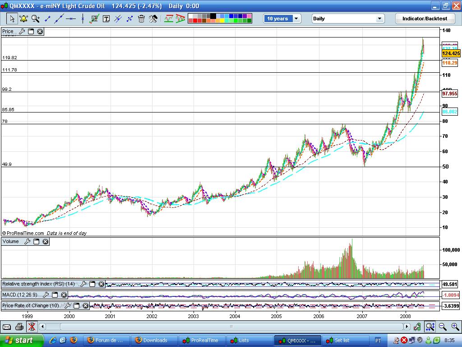
Task: Switch to Forum de Firefox taskbar window
Action: [106, 341]
